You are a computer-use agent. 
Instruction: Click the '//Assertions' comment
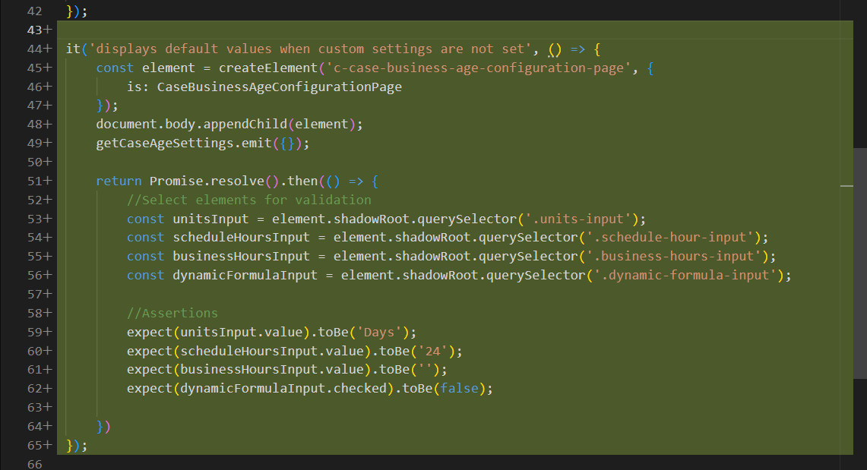point(172,313)
